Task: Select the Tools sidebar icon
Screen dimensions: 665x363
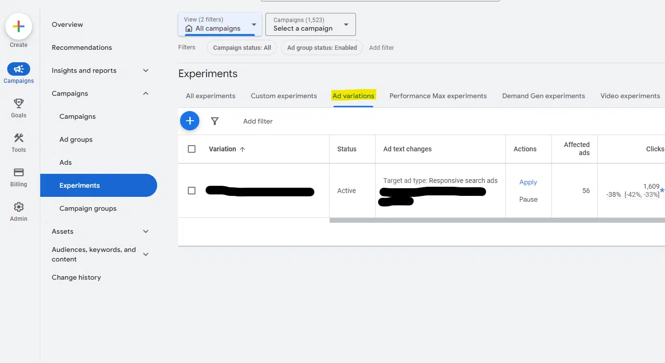Action: coord(18,138)
